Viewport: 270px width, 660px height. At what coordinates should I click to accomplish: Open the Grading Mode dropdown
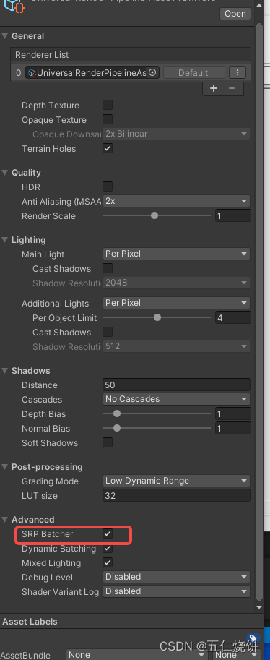[x=176, y=481]
